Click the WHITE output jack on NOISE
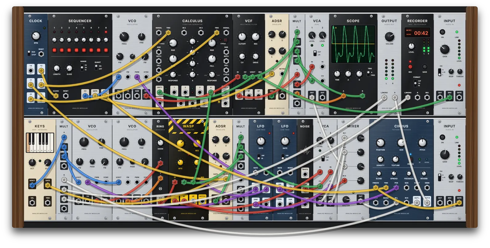Image resolution: width=490 pixels, height=248 pixels. (305, 174)
